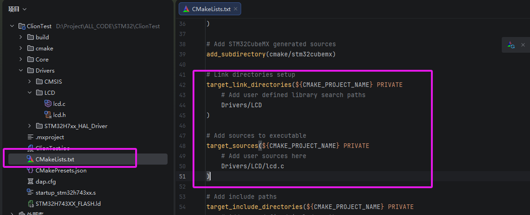This screenshot has width=530, height=215.
Task: Expand the CMSIS folder
Action: [x=29, y=82]
